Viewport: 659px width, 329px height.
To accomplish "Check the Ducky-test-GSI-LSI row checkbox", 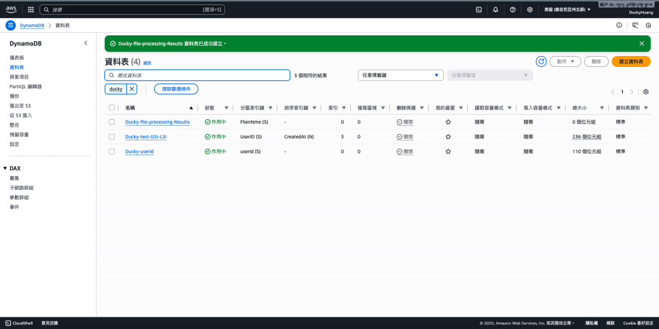I will pyautogui.click(x=112, y=136).
